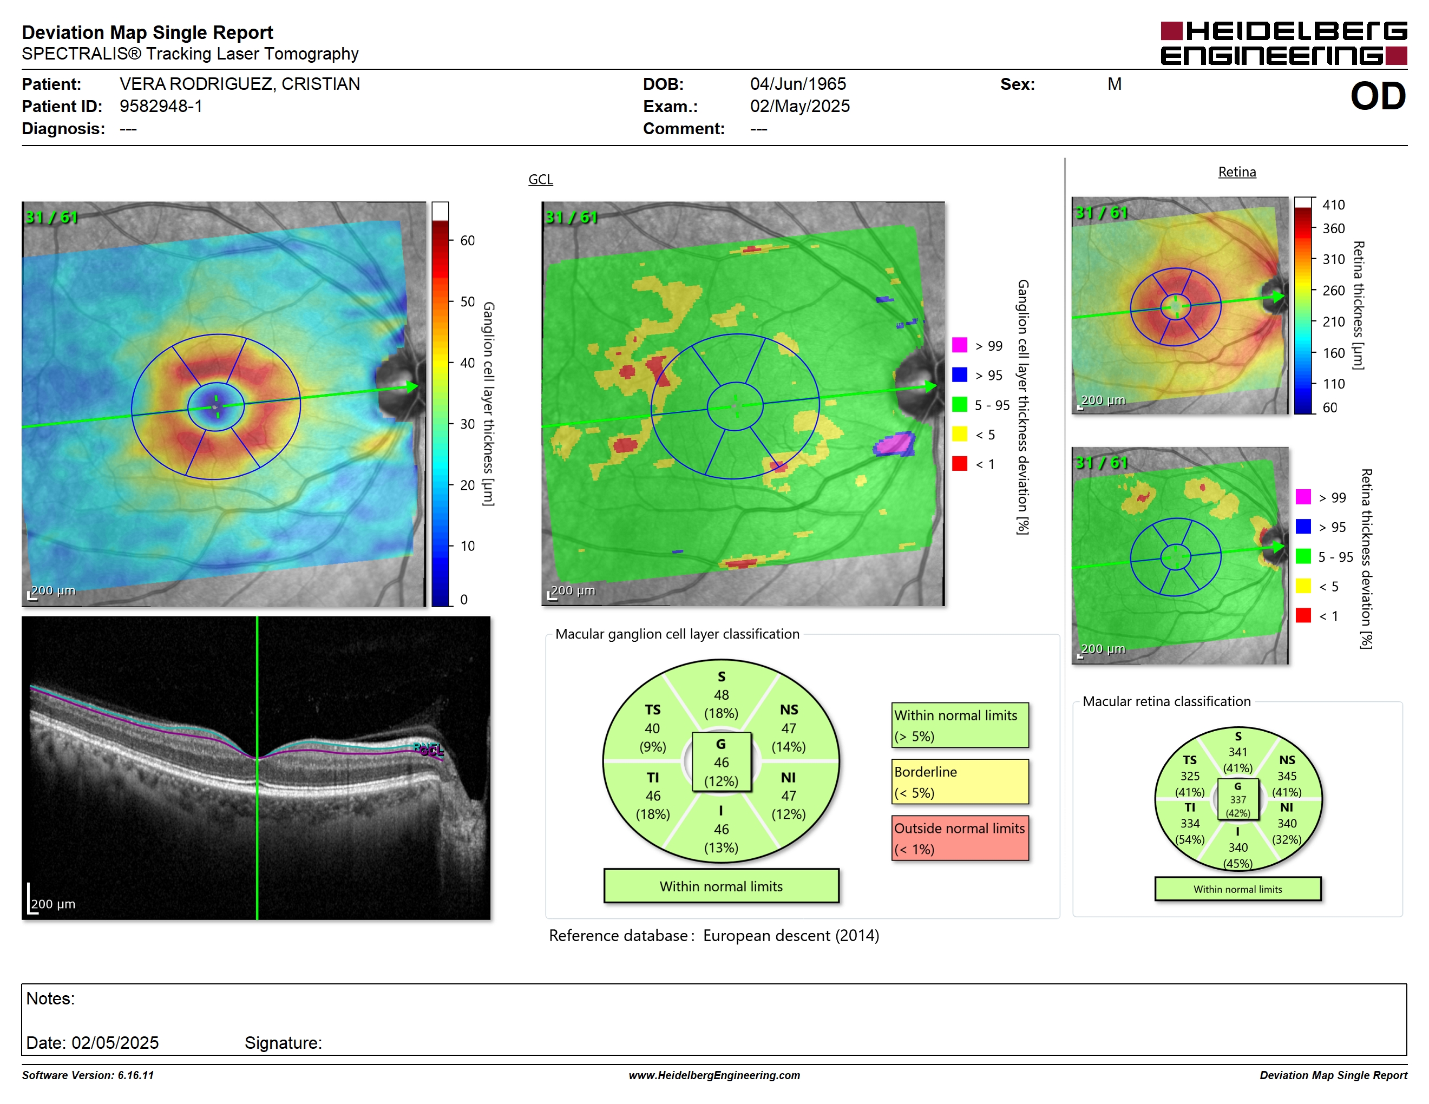Click the green 5-95 swatch in retina legend

point(1303,556)
